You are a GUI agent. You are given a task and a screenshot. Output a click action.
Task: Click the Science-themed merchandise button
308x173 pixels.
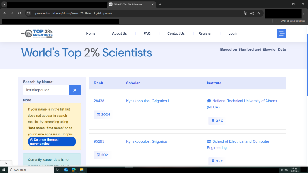tap(52, 142)
